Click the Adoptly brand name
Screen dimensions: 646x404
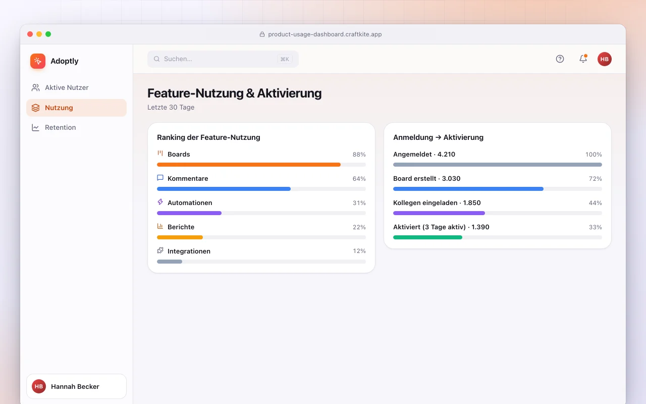(x=65, y=61)
